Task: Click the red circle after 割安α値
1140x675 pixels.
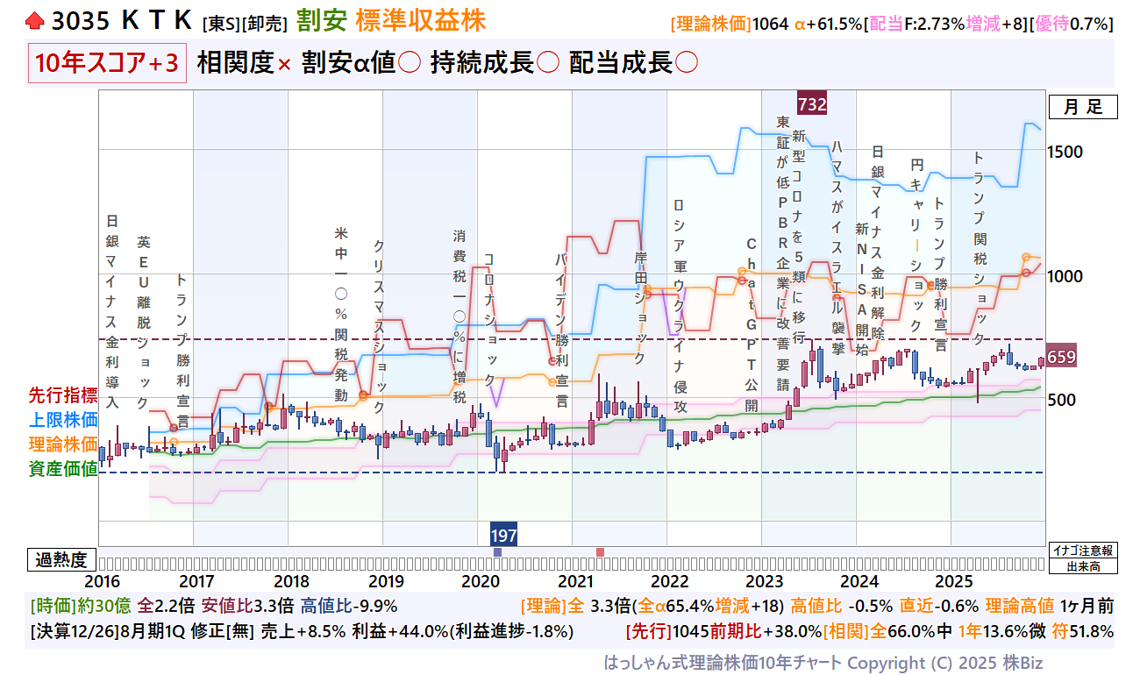Action: coord(409,64)
